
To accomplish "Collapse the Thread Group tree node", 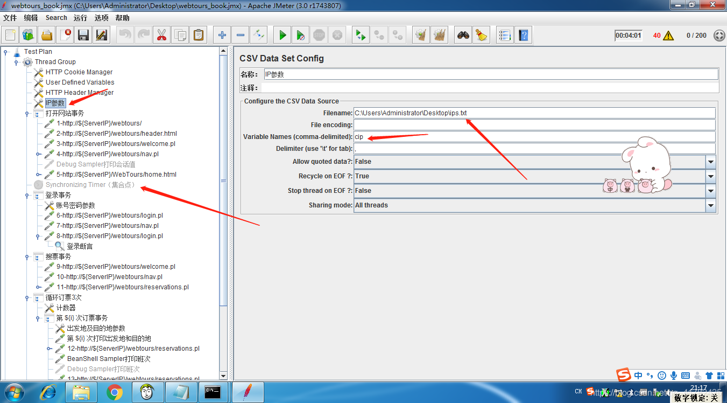I will click(16, 62).
